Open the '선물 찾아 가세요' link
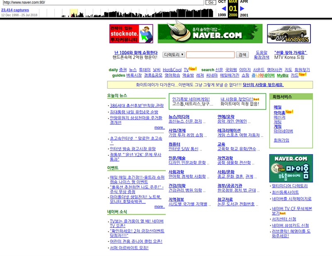332x256 pixels. coord(290,53)
